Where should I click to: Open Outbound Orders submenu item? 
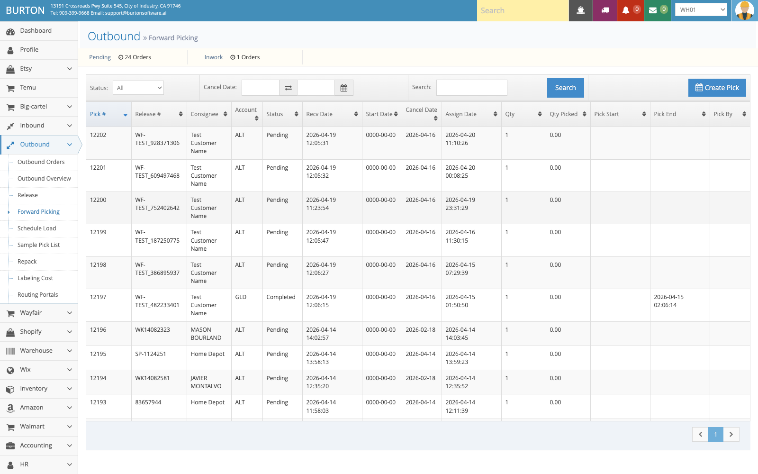[x=41, y=162]
